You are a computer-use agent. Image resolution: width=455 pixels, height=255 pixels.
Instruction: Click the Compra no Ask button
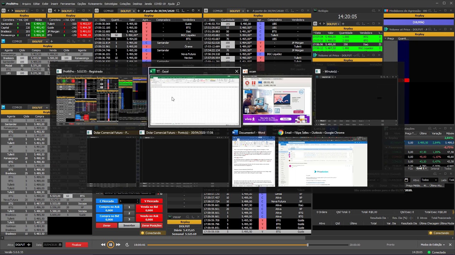109,208
